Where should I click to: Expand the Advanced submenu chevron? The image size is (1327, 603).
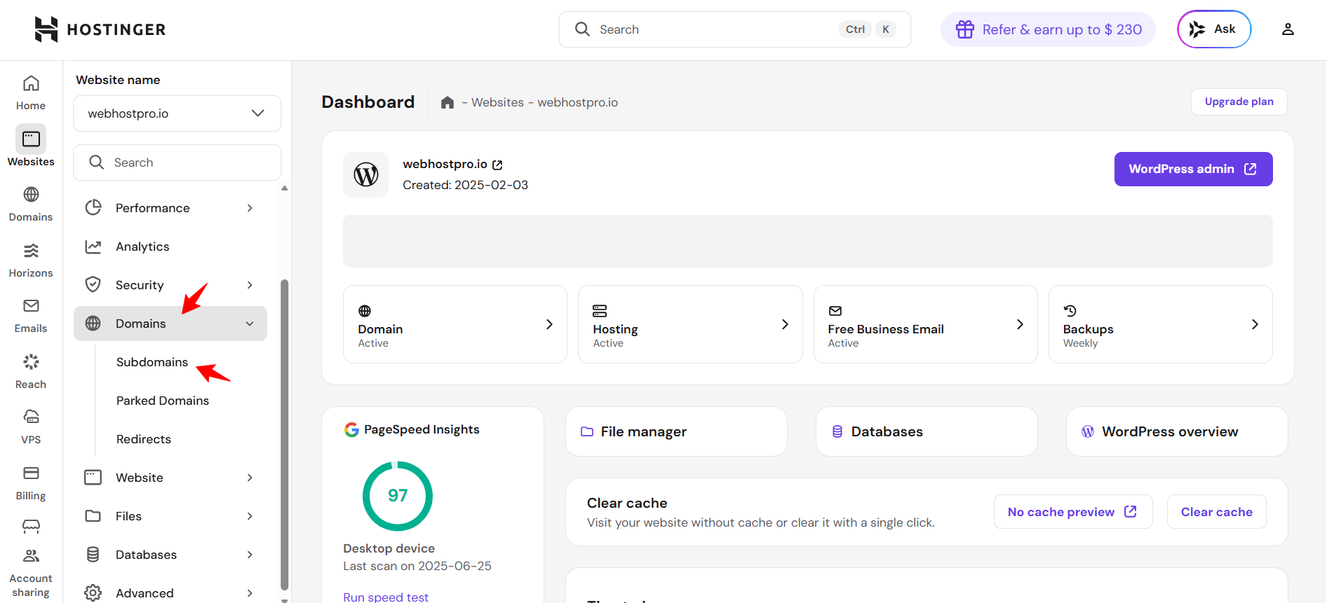click(x=250, y=593)
